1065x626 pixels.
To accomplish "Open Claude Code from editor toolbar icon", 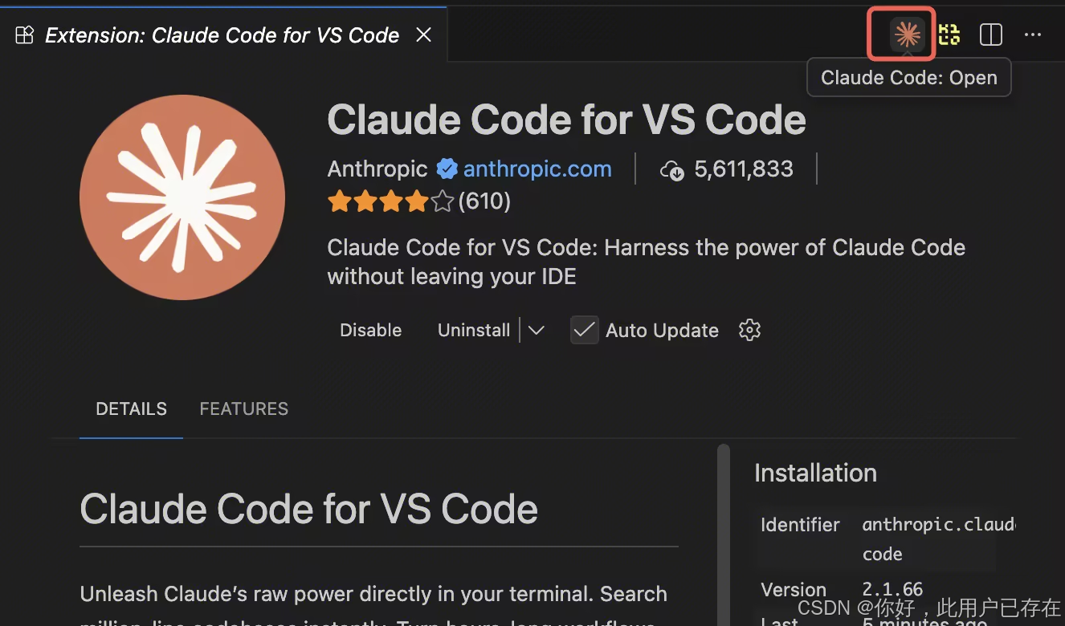I will (x=908, y=35).
